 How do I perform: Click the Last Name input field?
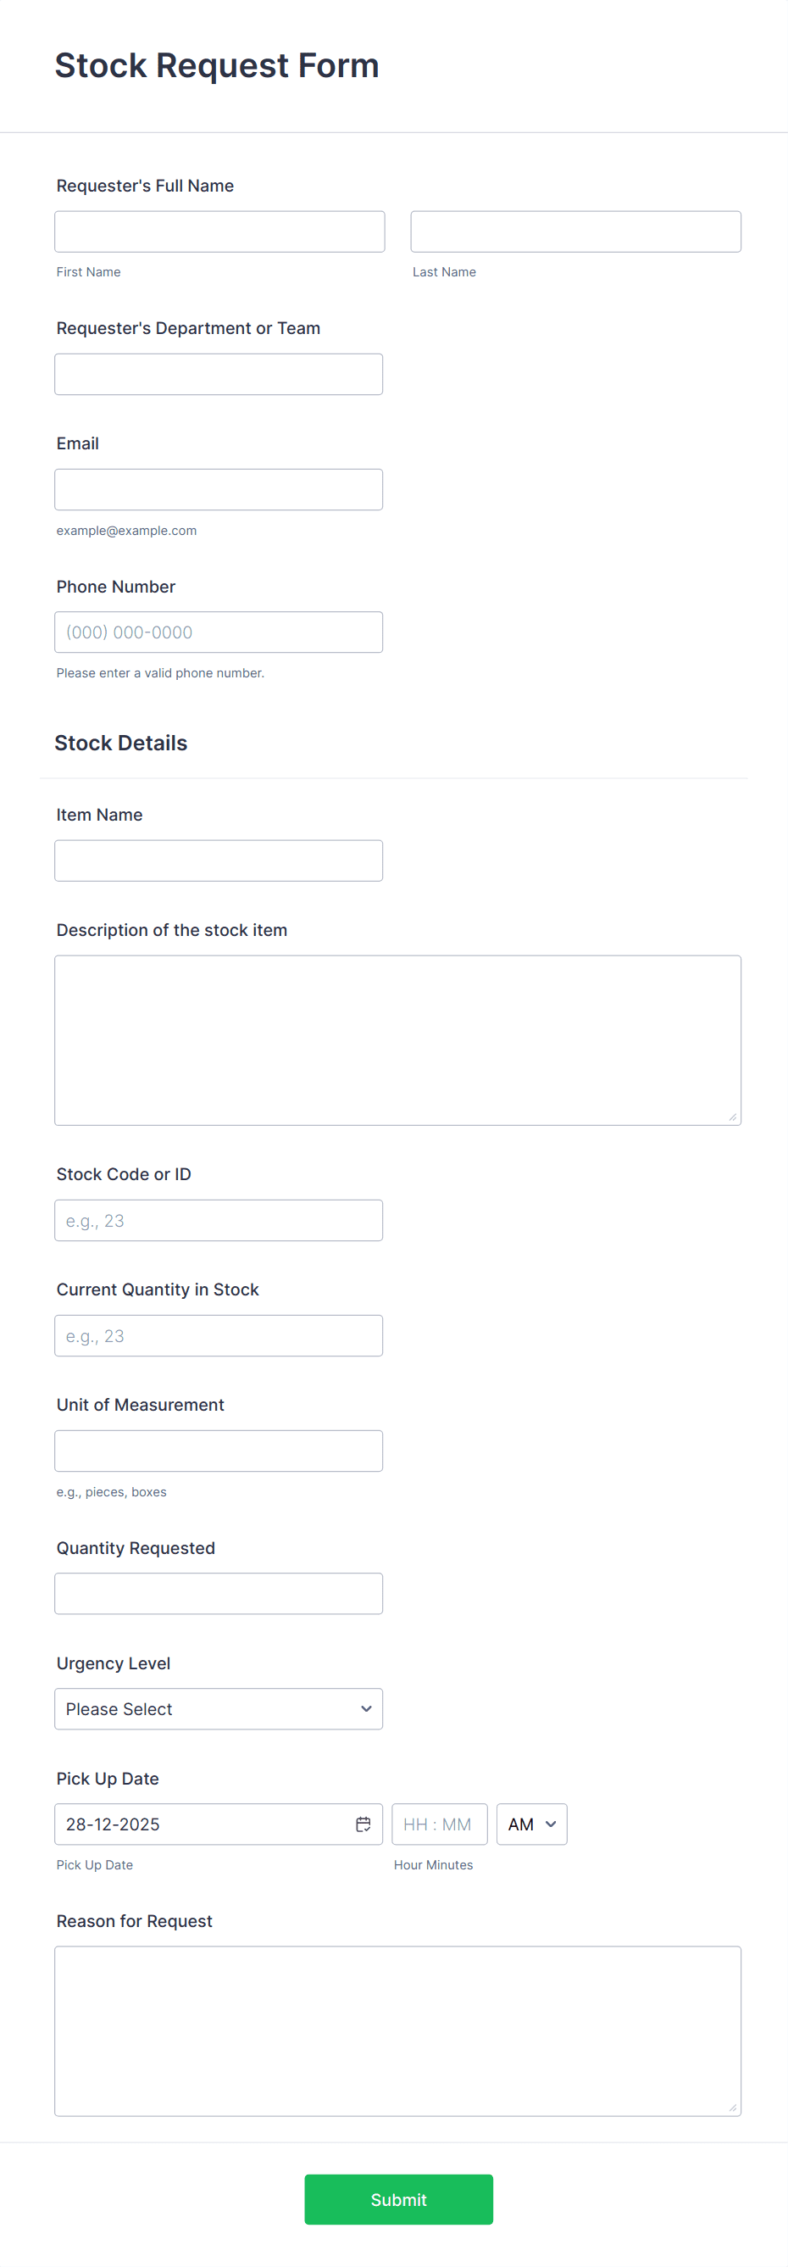pyautogui.click(x=575, y=231)
